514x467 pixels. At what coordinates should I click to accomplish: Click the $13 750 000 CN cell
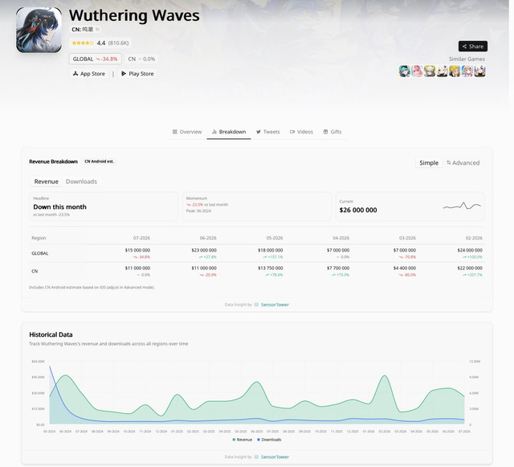tap(270, 268)
